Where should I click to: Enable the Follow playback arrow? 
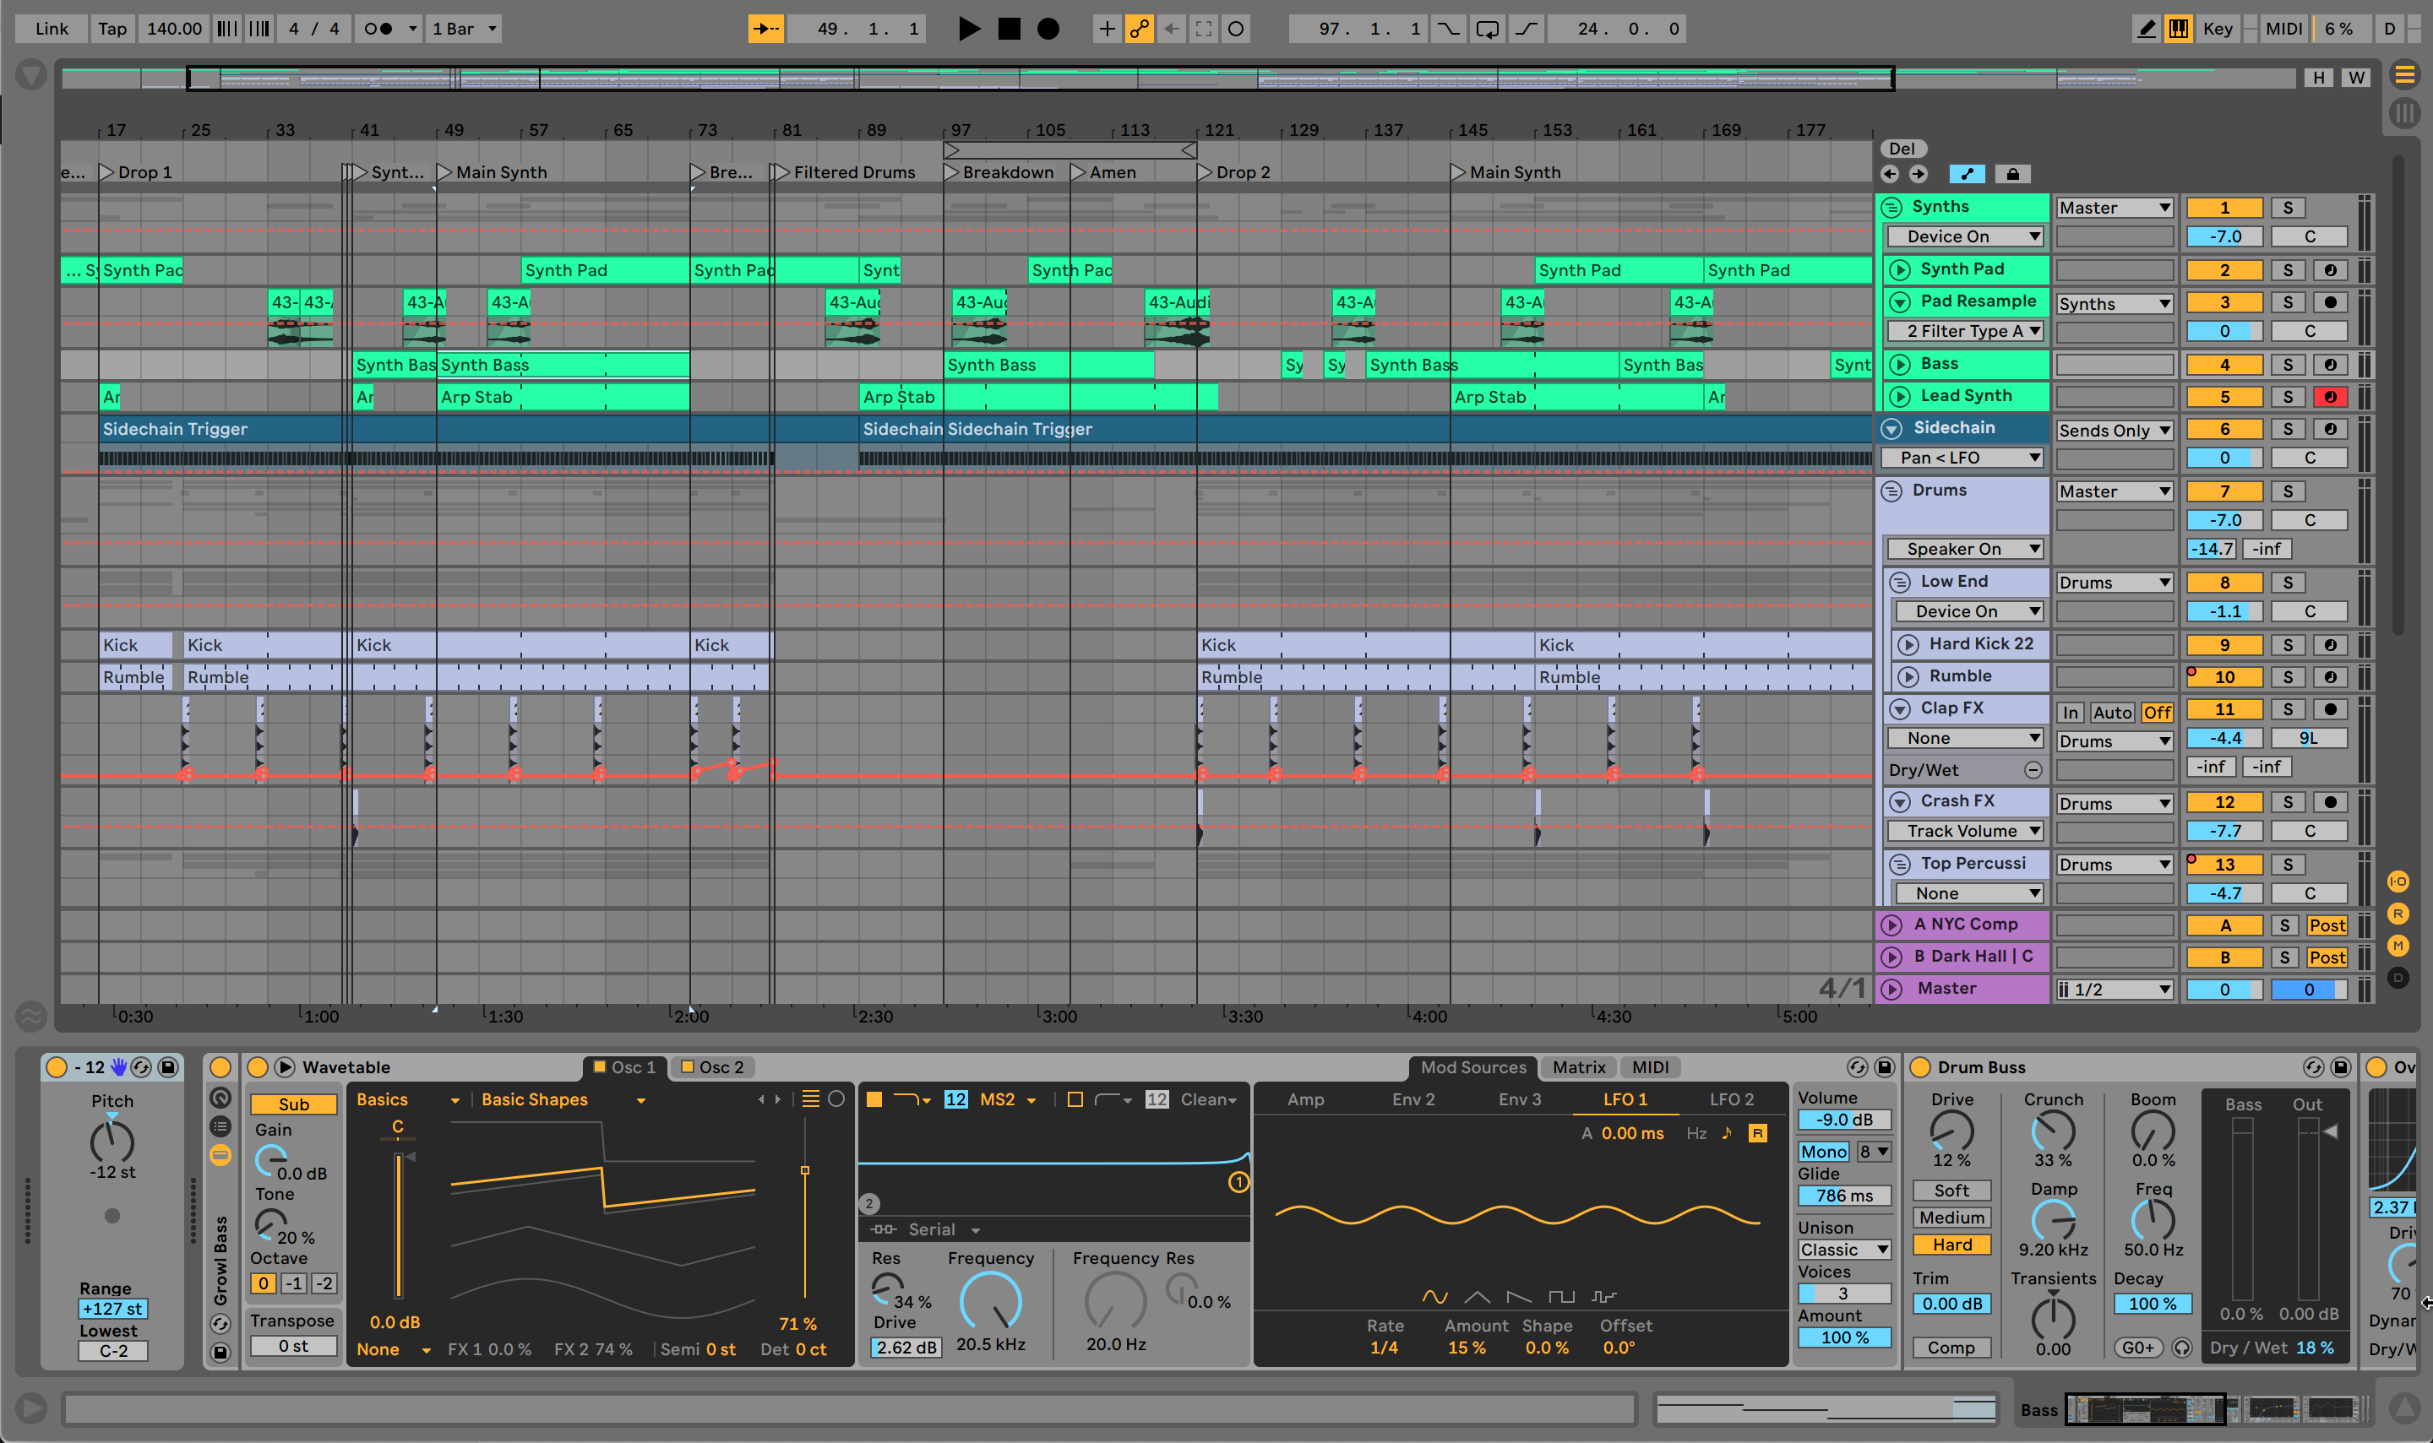pyautogui.click(x=765, y=28)
